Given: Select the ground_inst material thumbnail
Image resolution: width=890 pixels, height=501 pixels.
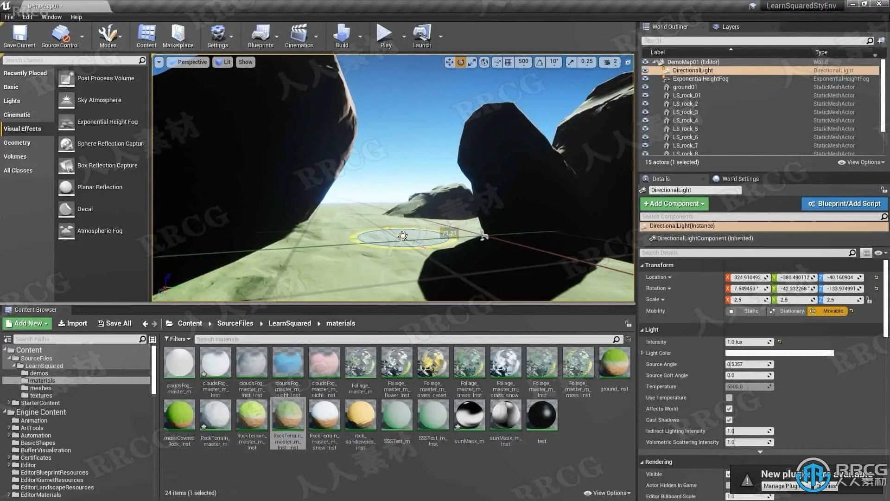Looking at the screenshot, I should (x=614, y=363).
